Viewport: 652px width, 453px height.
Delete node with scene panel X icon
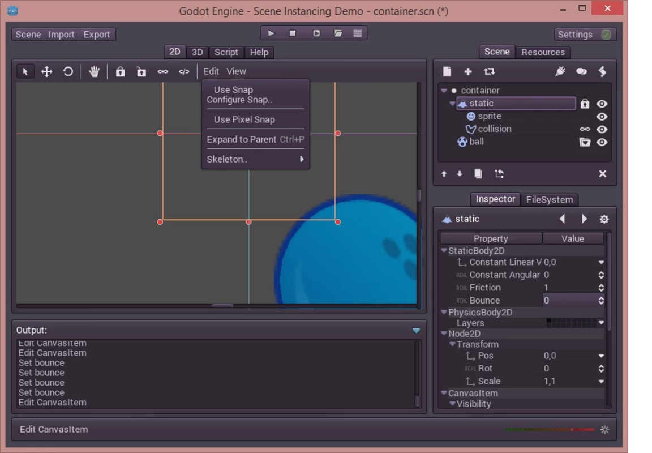click(x=603, y=174)
